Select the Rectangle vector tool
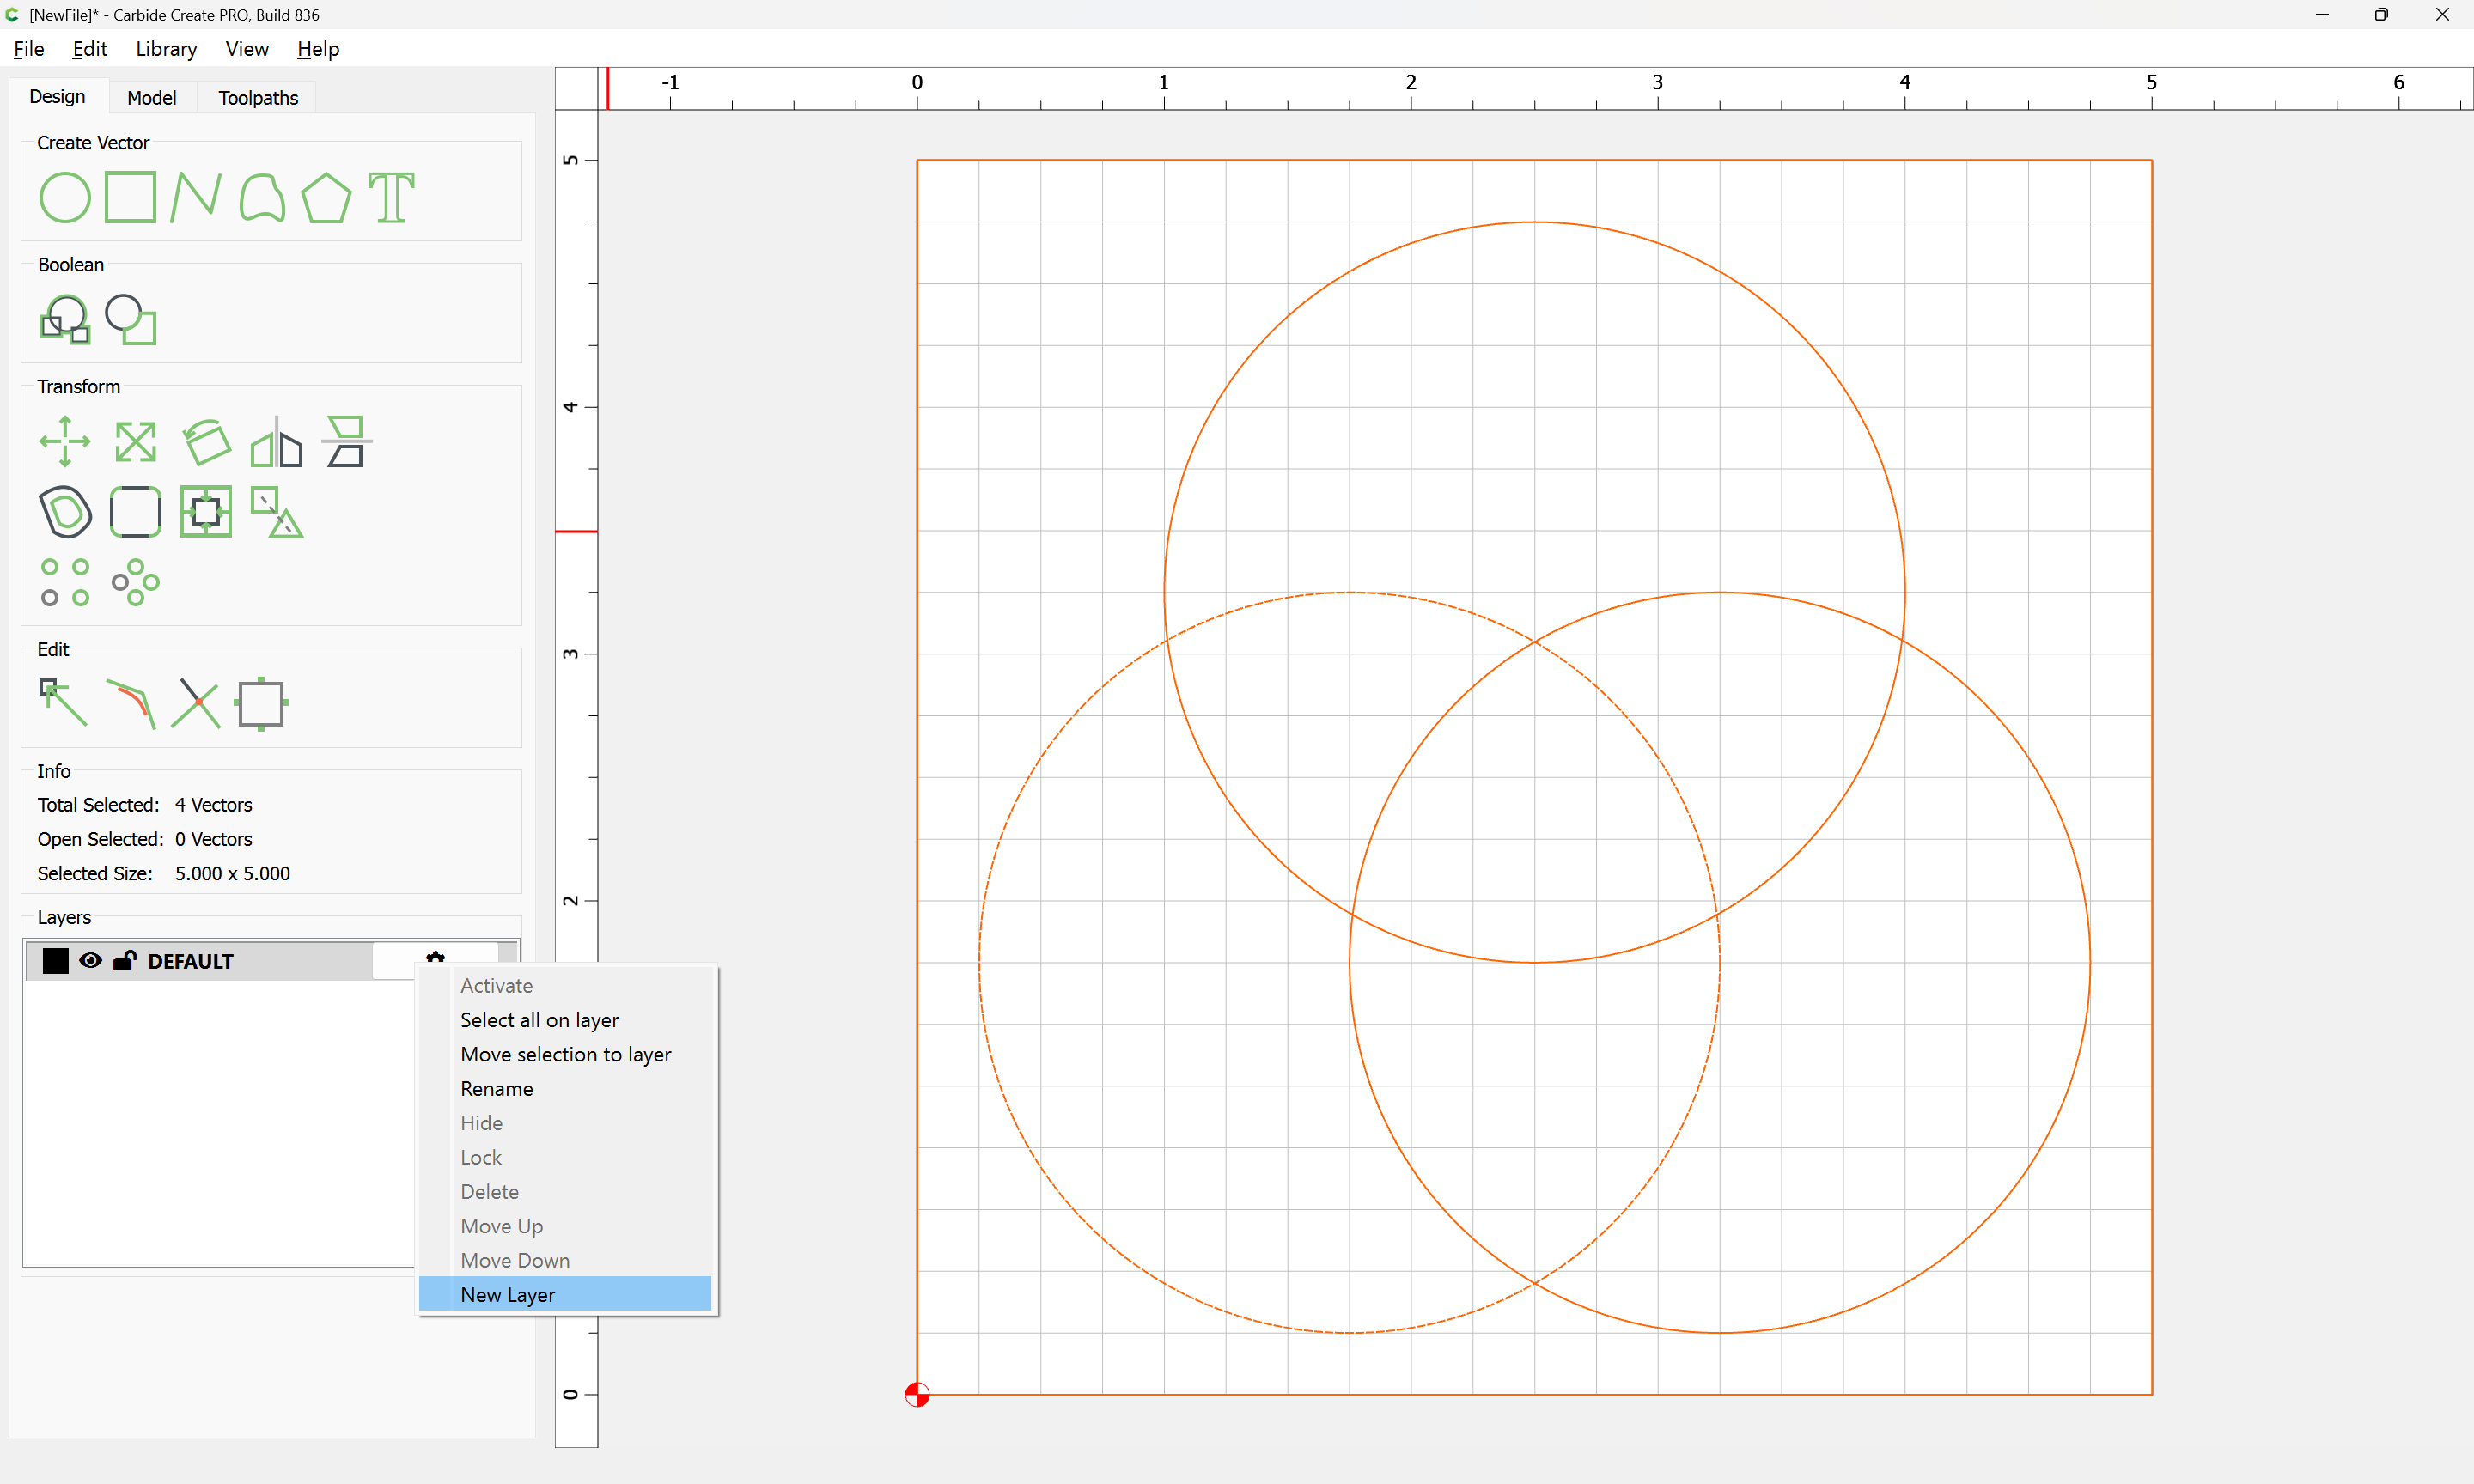Viewport: 2474px width, 1484px height. [130, 197]
